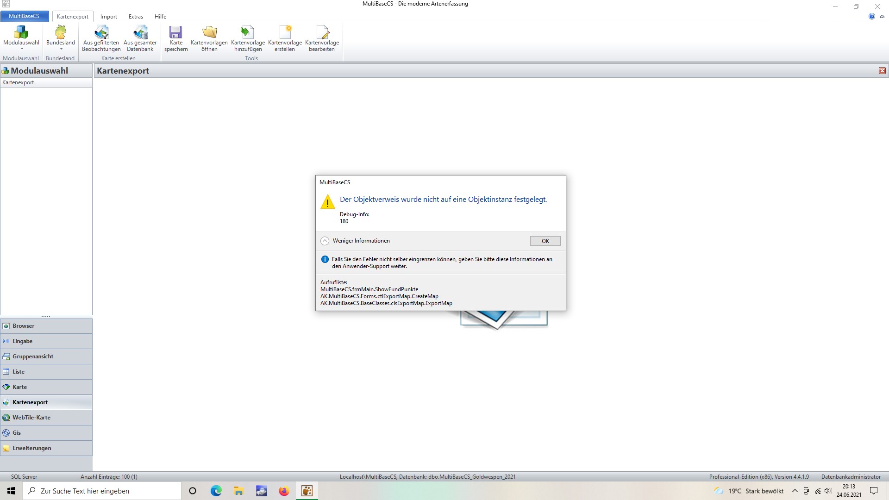Open the Browser module in sidebar
The height and width of the screenshot is (500, 889).
[x=46, y=326]
